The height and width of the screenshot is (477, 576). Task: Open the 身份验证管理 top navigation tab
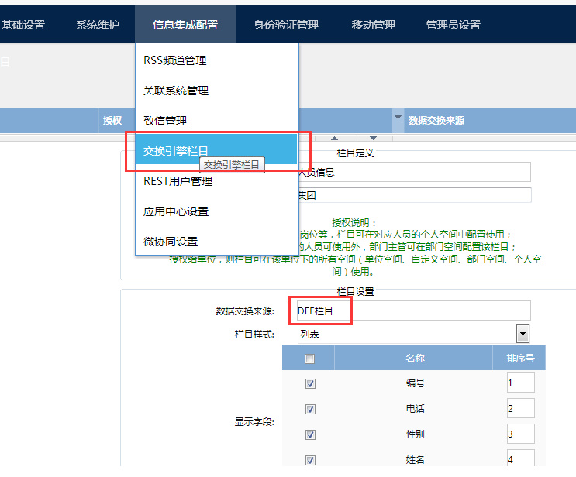285,25
